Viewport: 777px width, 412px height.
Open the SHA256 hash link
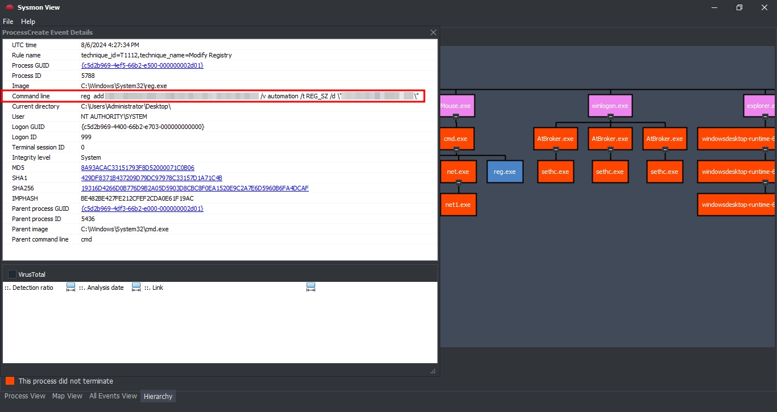point(195,188)
